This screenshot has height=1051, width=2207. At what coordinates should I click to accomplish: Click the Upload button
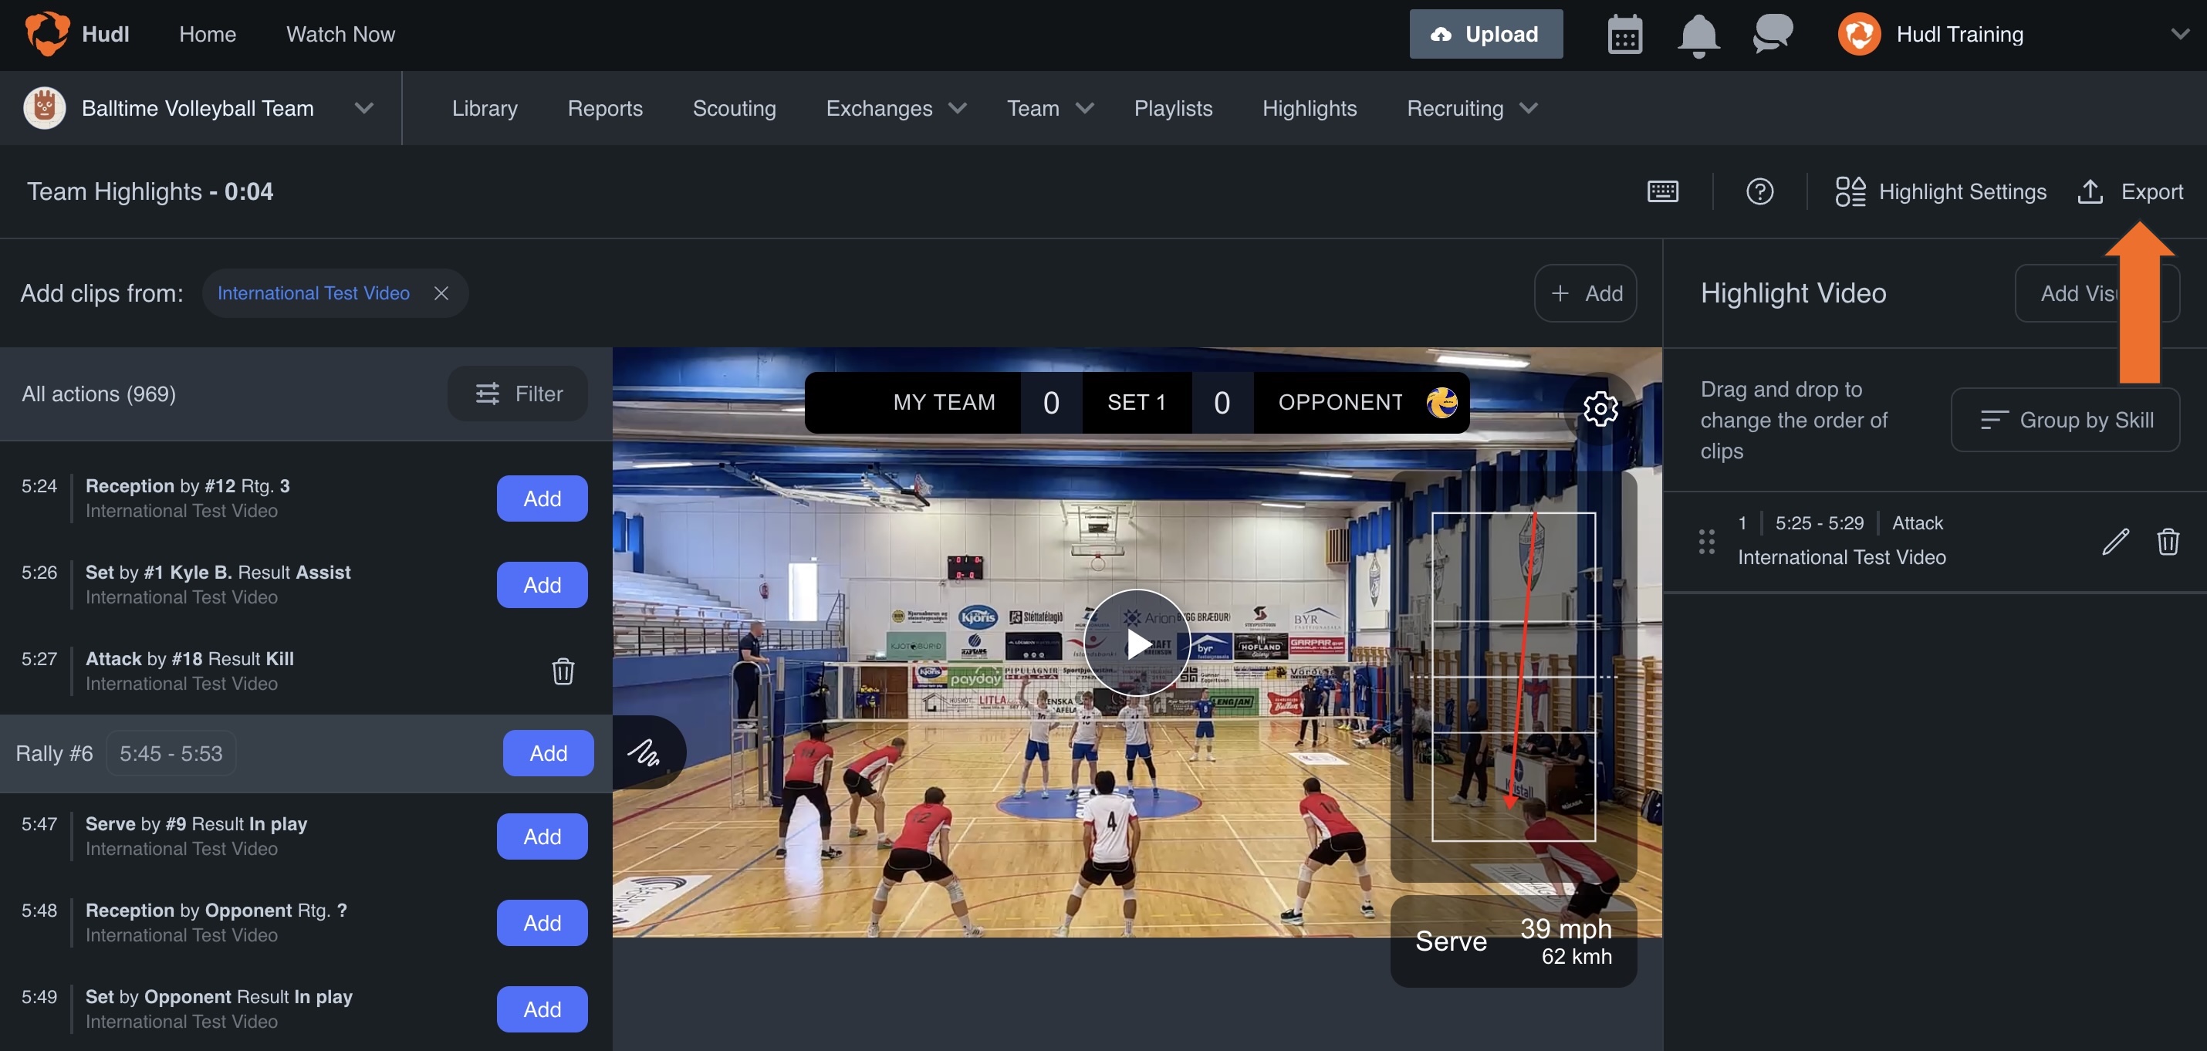[x=1485, y=34]
